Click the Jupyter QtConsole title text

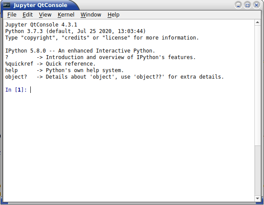click(x=40, y=5)
